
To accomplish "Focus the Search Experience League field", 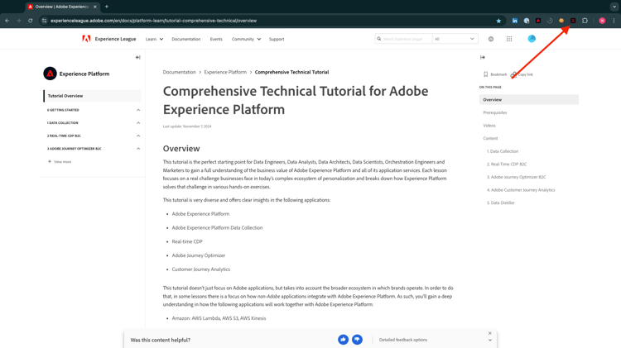I will click(403, 39).
